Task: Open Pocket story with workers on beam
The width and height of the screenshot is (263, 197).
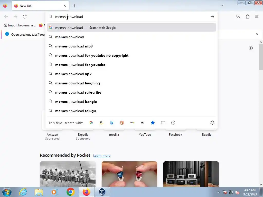Action: 68,174
